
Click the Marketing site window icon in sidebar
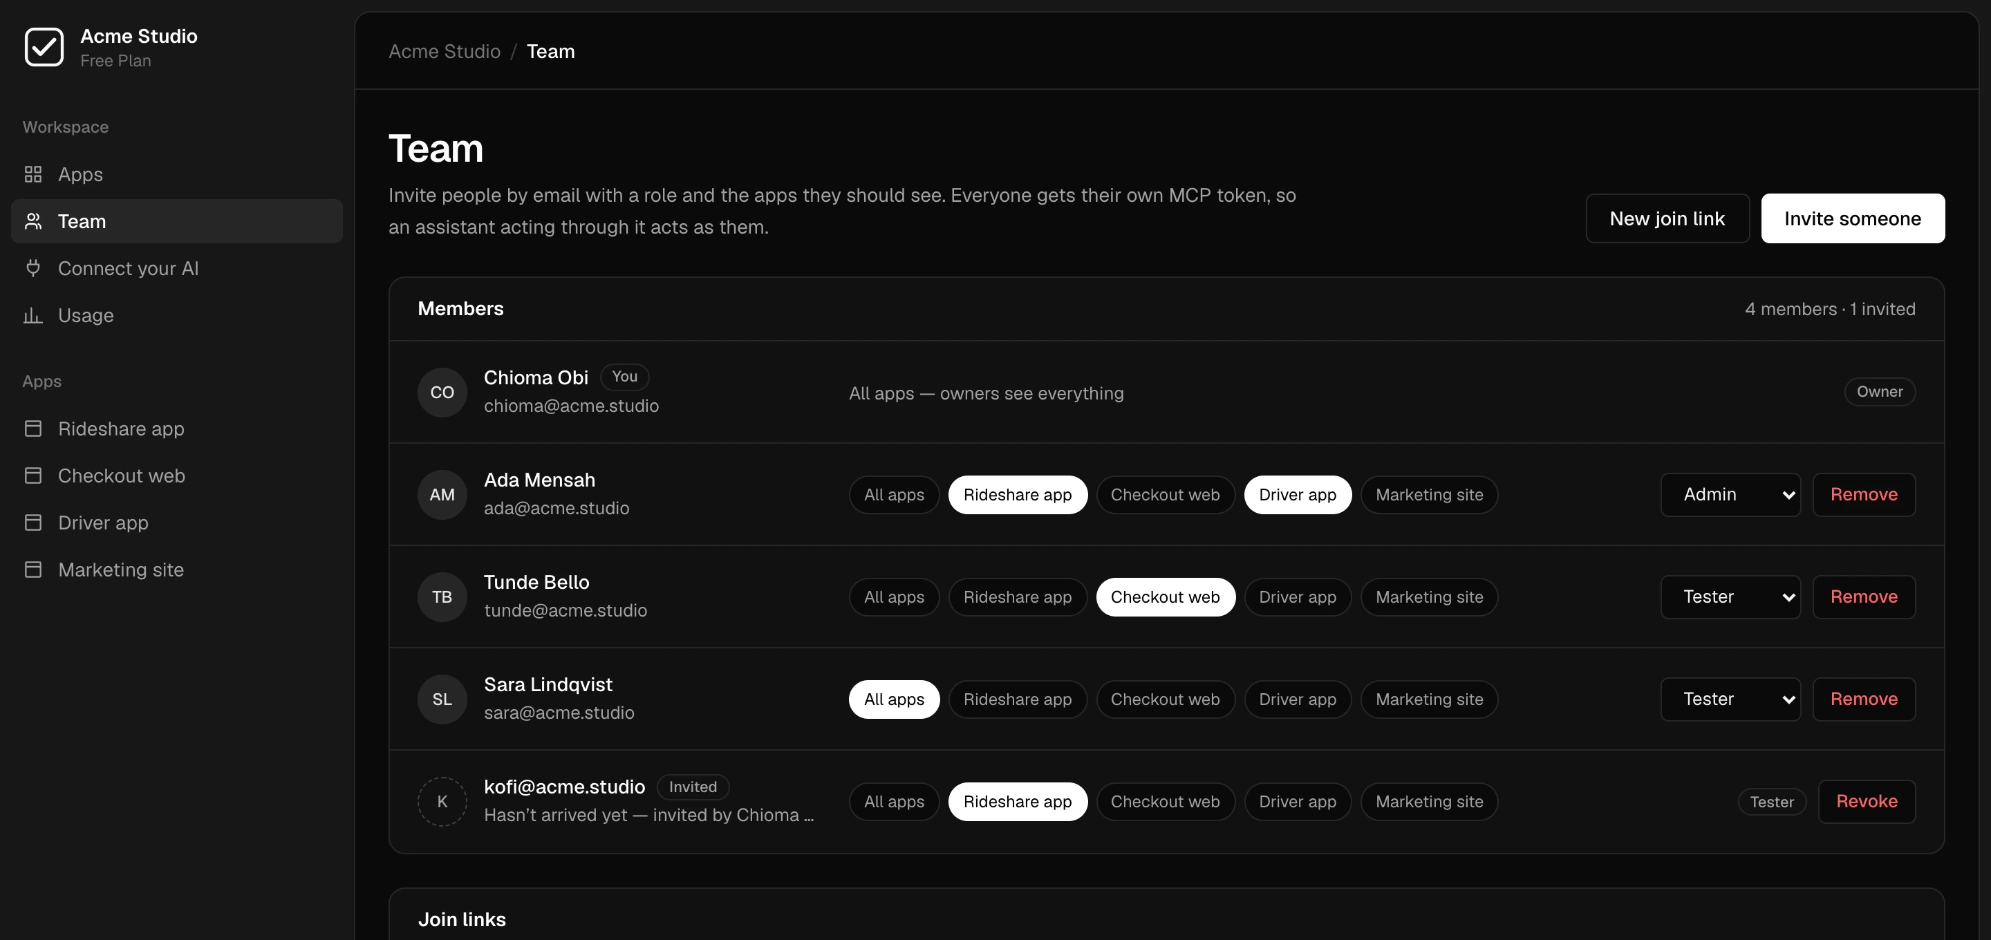click(32, 570)
